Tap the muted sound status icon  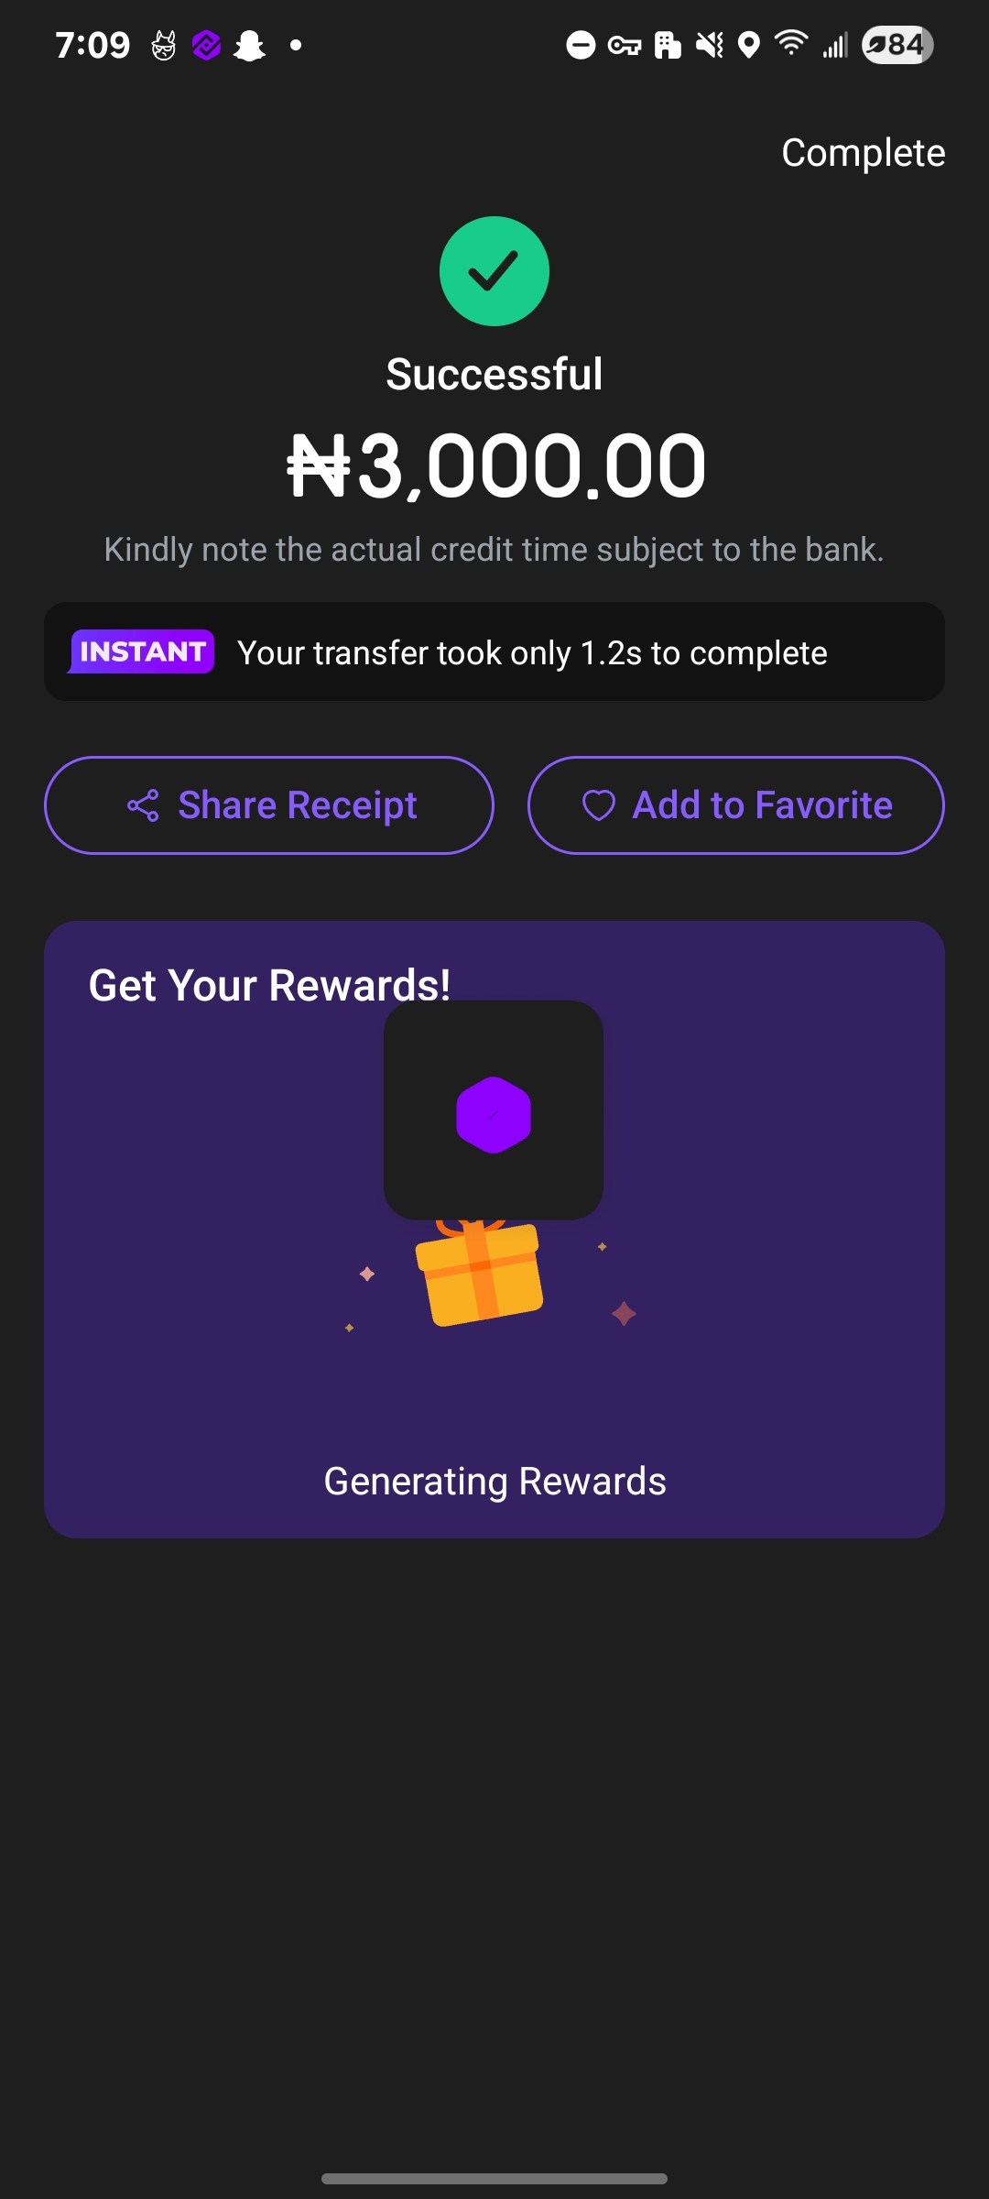pos(710,45)
